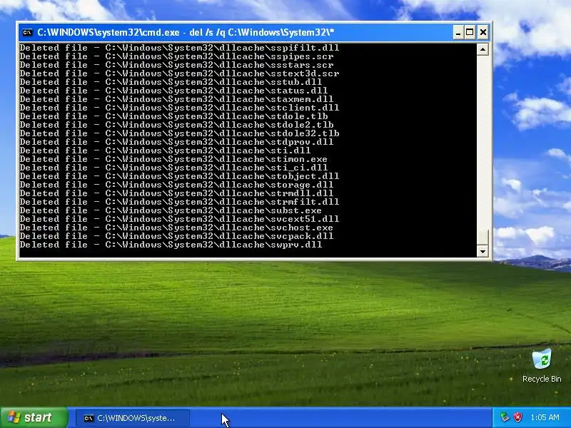The width and height of the screenshot is (571, 428).
Task: Click the line for subst.exe
Action: click(171, 210)
